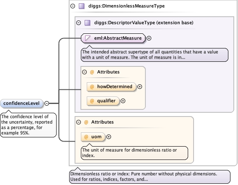Expand the howDetermined attribute
This screenshot has height=185, width=238.
point(140,87)
